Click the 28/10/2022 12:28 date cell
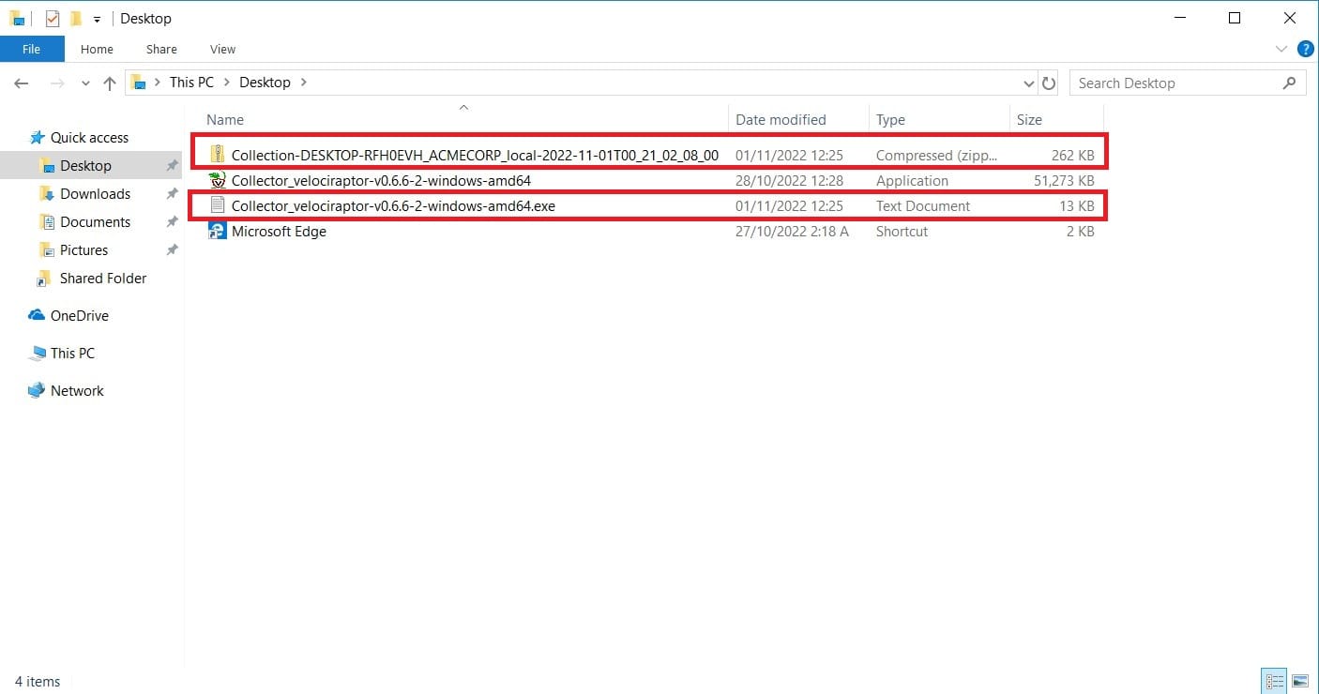The image size is (1319, 694). pyautogui.click(x=789, y=181)
